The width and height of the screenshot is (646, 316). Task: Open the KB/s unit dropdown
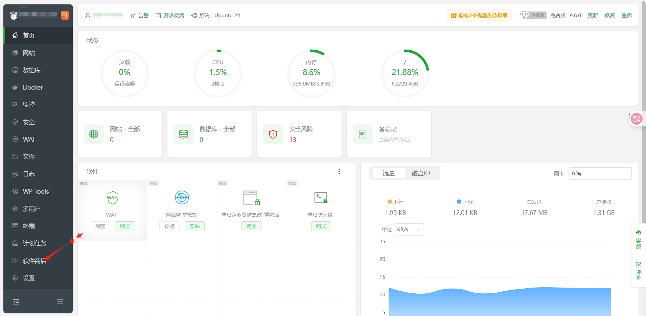tap(409, 229)
